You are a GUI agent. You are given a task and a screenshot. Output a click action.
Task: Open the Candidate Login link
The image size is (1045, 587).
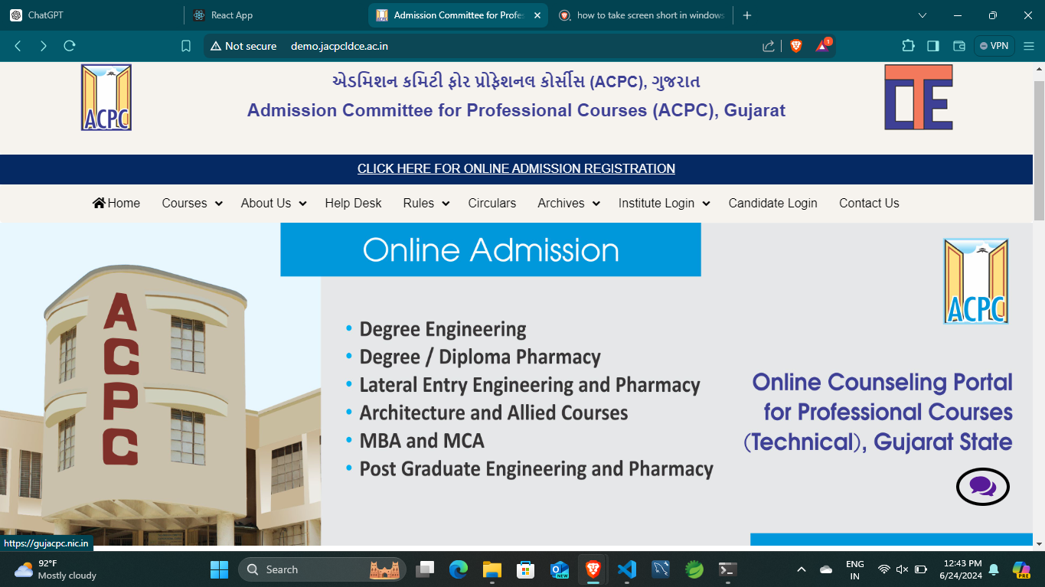[x=772, y=204]
